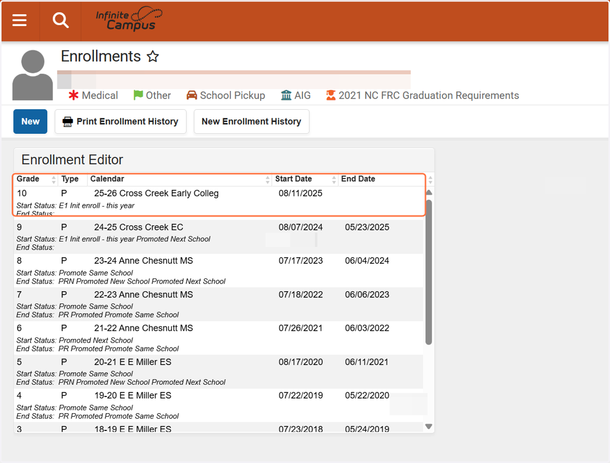The image size is (610, 463).
Task: Click end date 06/04/2024
Action: pyautogui.click(x=367, y=261)
